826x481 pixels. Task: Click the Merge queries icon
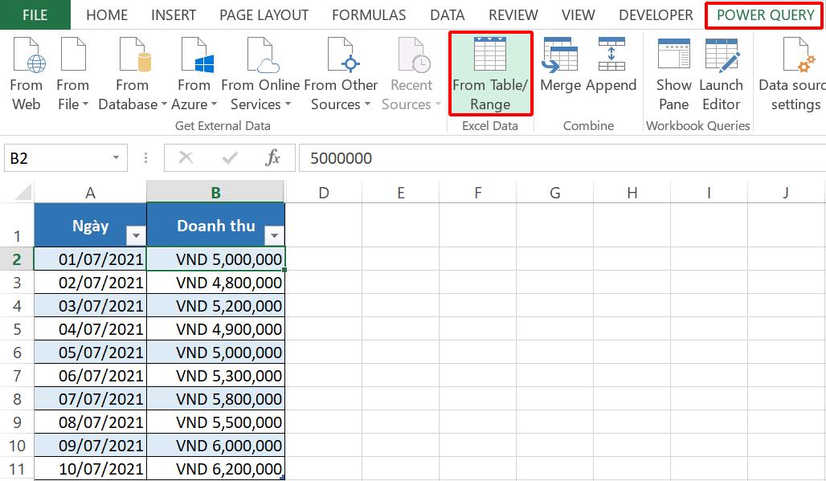coord(560,71)
